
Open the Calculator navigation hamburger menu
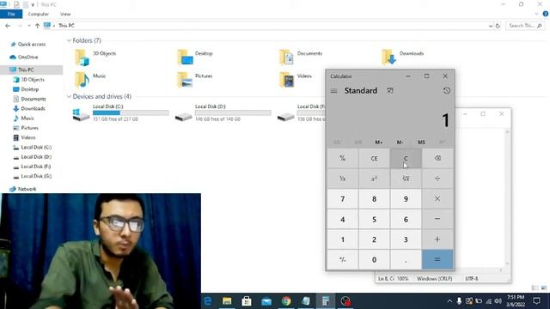333,91
